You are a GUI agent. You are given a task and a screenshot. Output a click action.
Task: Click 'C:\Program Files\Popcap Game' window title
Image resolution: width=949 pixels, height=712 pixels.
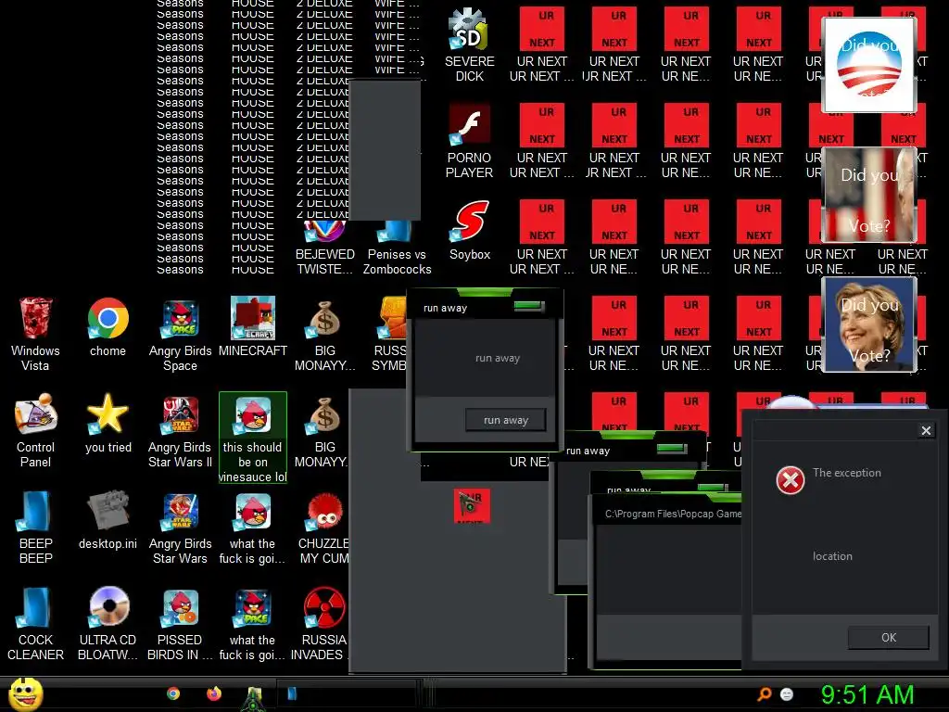click(673, 514)
